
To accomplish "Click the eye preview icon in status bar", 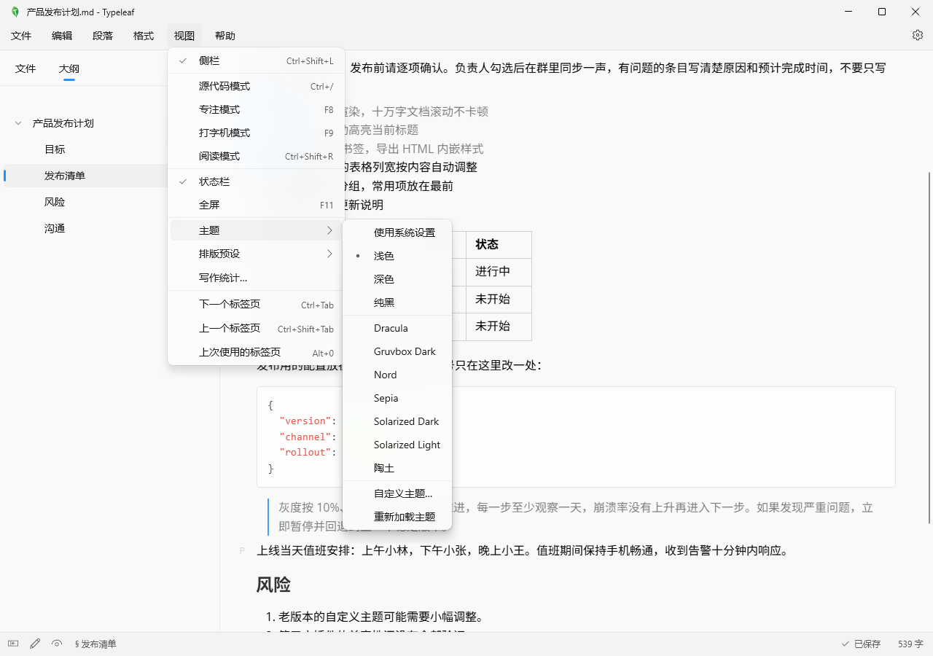I will pos(57,644).
